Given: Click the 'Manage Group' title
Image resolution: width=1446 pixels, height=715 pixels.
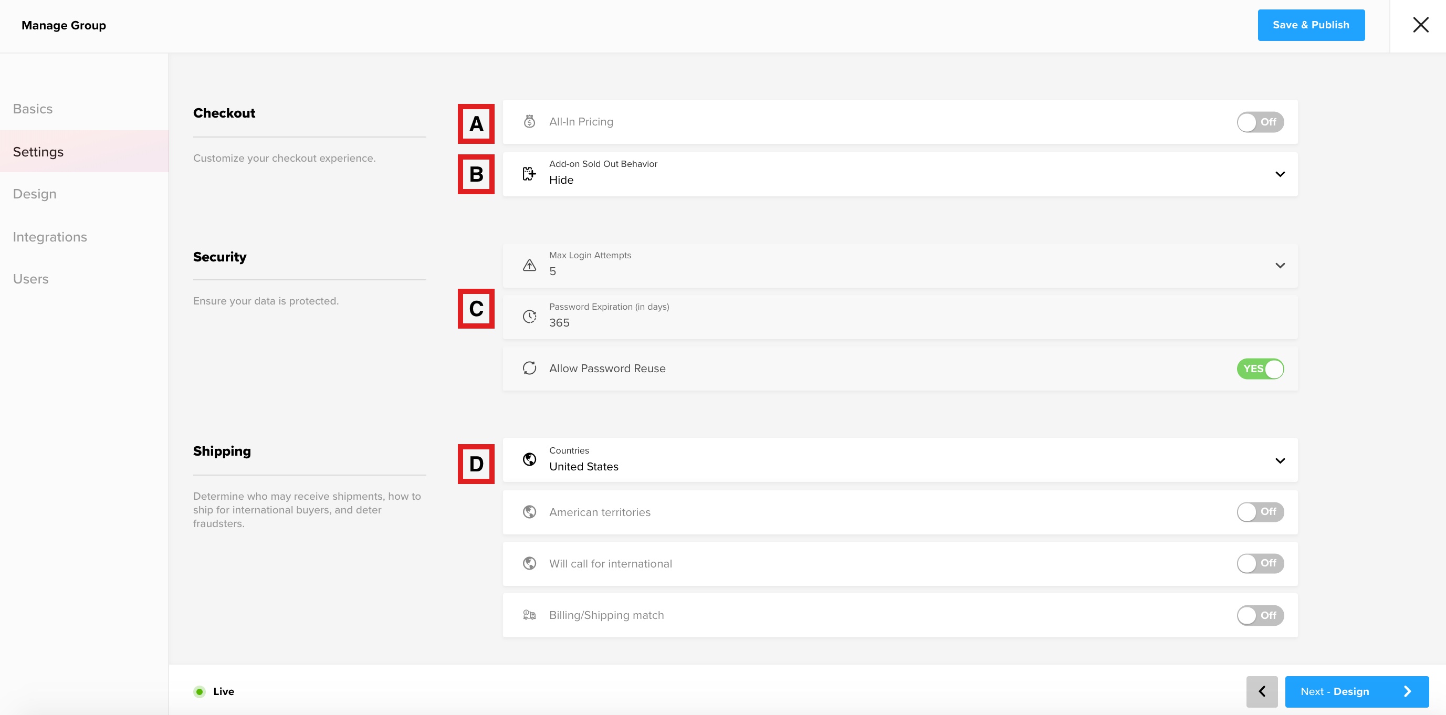Looking at the screenshot, I should coord(64,25).
